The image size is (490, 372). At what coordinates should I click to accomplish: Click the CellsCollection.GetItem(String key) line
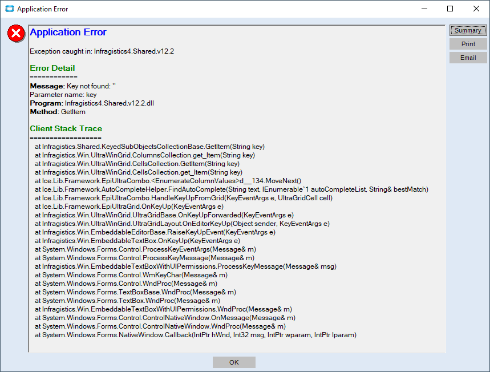(x=137, y=164)
